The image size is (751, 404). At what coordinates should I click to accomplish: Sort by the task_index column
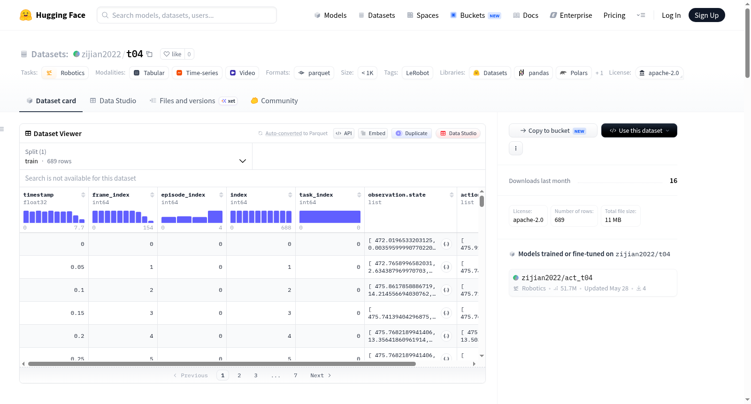[x=359, y=195]
